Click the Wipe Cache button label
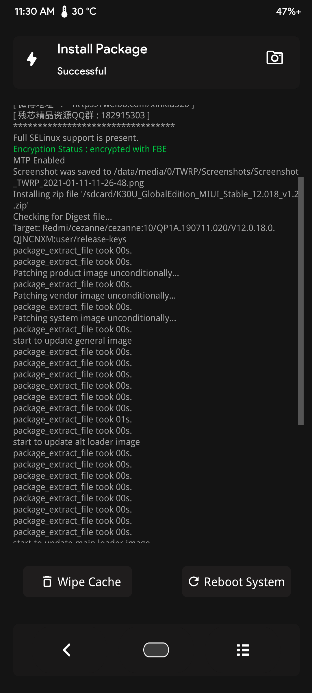 tap(89, 582)
